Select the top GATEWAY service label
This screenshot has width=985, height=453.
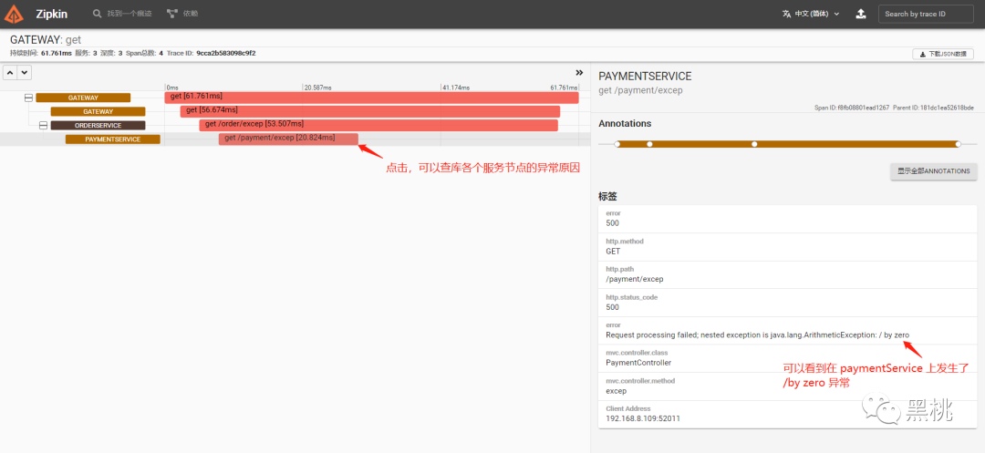[83, 98]
